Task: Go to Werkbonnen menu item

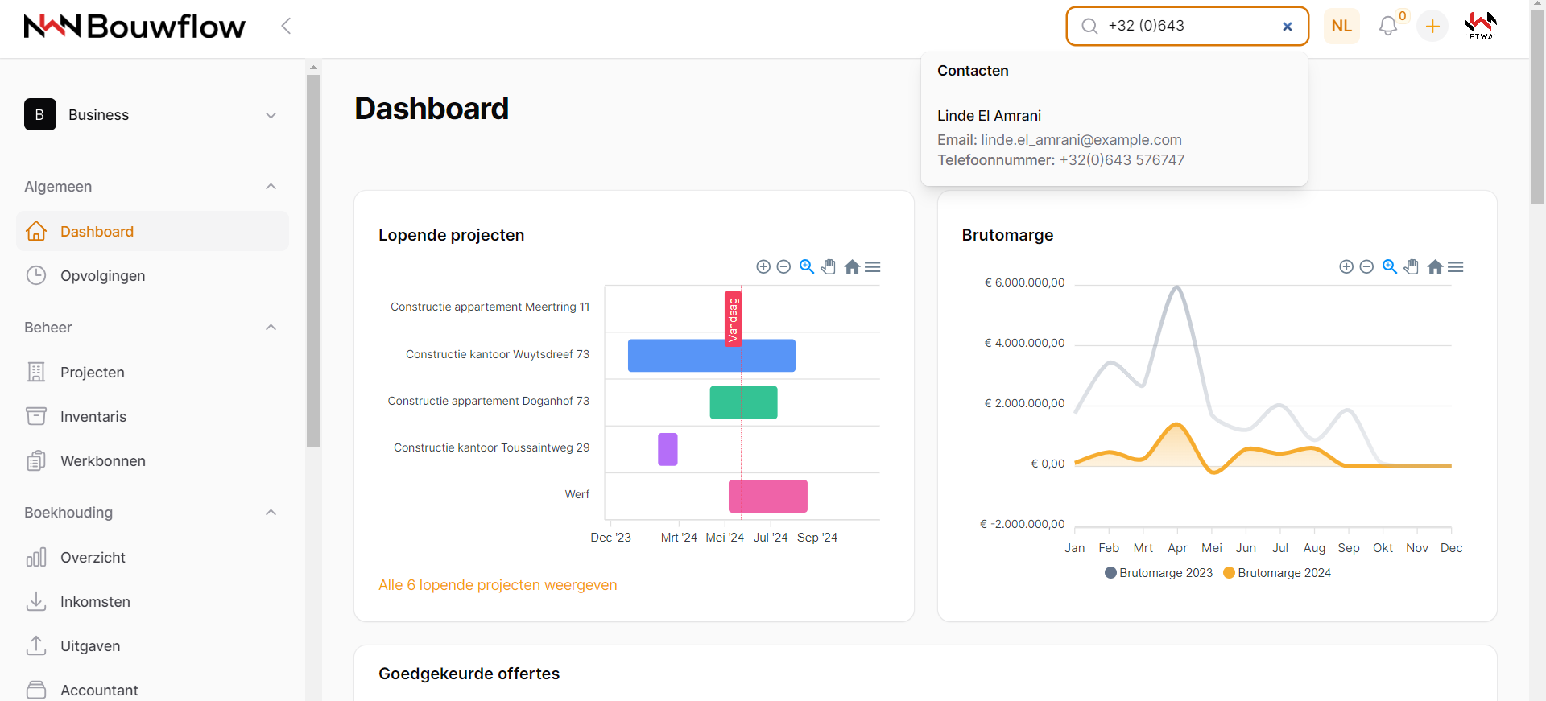Action: tap(102, 461)
